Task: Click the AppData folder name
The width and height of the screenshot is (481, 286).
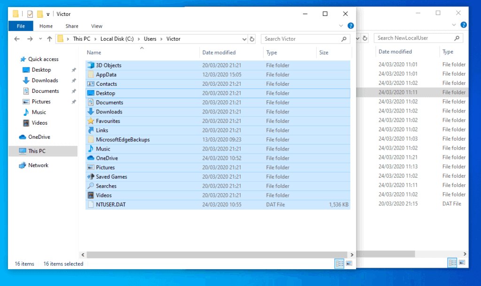Action: pos(106,75)
